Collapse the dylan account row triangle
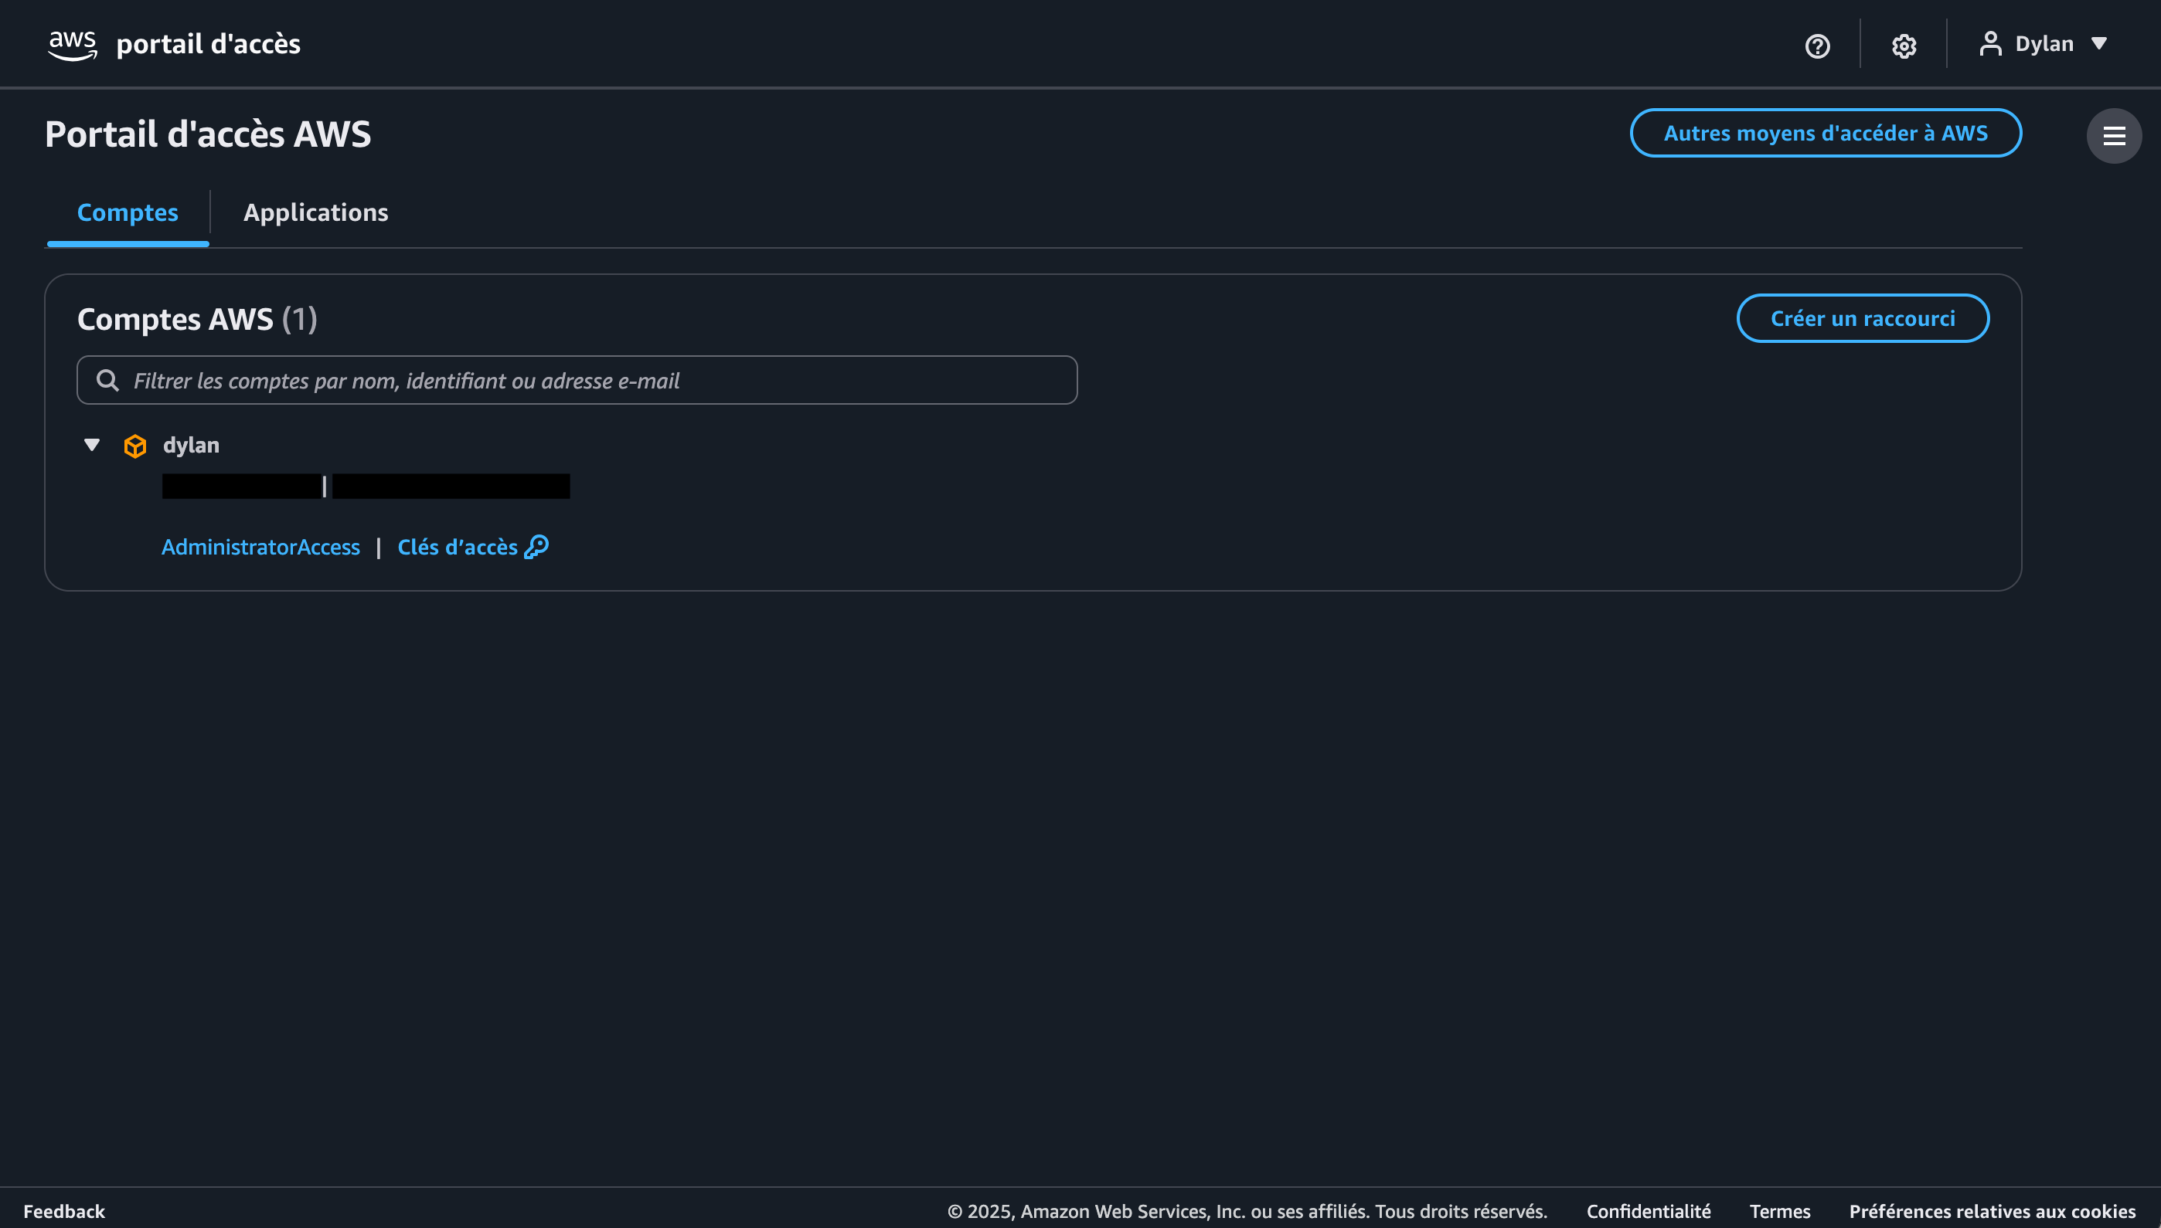The height and width of the screenshot is (1228, 2161). pyautogui.click(x=92, y=445)
